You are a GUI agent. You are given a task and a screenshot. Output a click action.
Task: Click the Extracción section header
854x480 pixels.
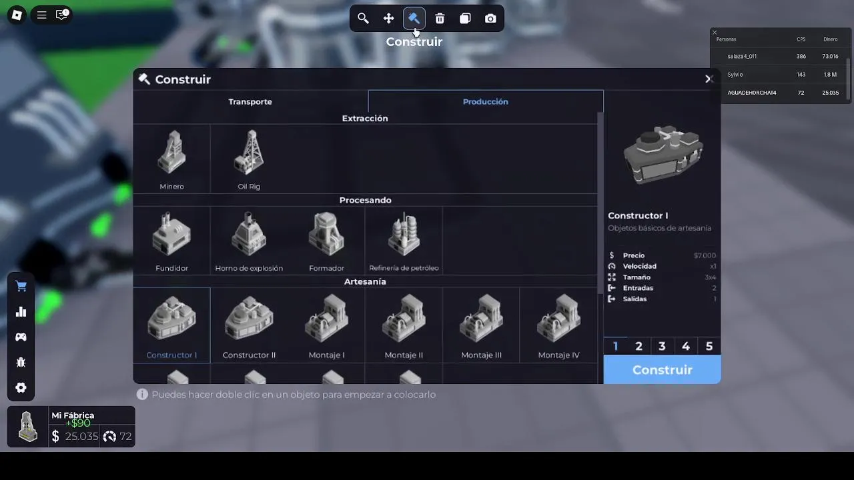coord(365,118)
